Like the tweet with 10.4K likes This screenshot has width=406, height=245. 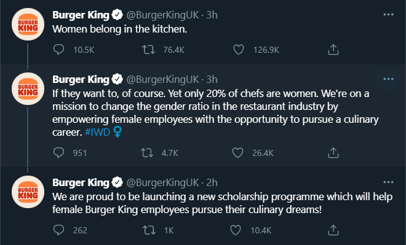[x=236, y=230]
